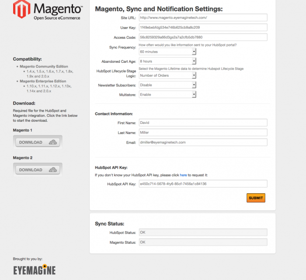This screenshot has height=280, width=306.
Task: Click the HubSpot Status field
Action: click(x=203, y=232)
